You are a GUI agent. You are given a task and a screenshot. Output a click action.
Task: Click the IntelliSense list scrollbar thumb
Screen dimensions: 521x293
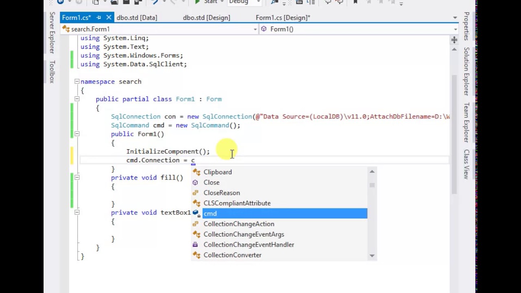[372, 185]
